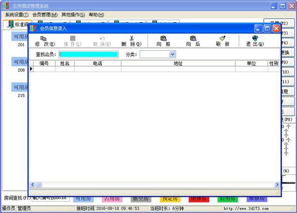297x213 pixels.
Task: Click the 会员信息录入 dialog title icon
Action: 33,29
